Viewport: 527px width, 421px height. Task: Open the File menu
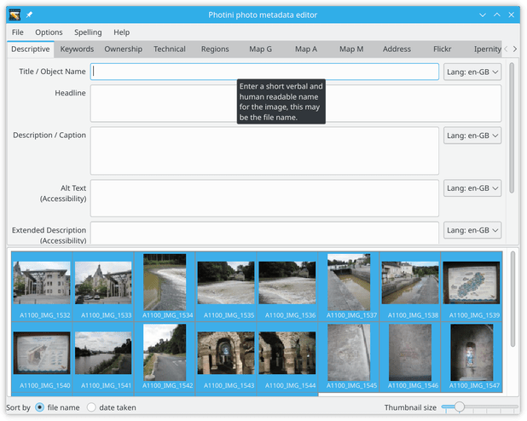tap(17, 32)
